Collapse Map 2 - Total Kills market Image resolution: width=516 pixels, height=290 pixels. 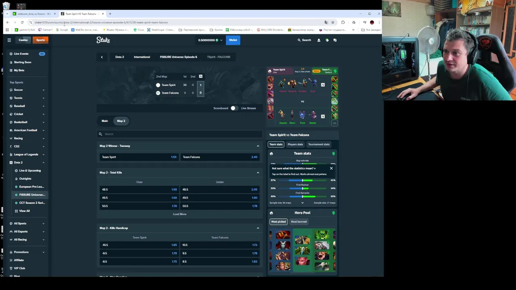pyautogui.click(x=258, y=172)
